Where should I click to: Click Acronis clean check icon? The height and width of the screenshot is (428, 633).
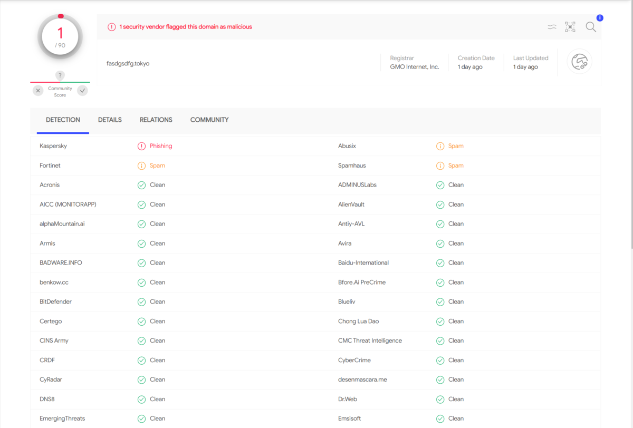point(141,185)
